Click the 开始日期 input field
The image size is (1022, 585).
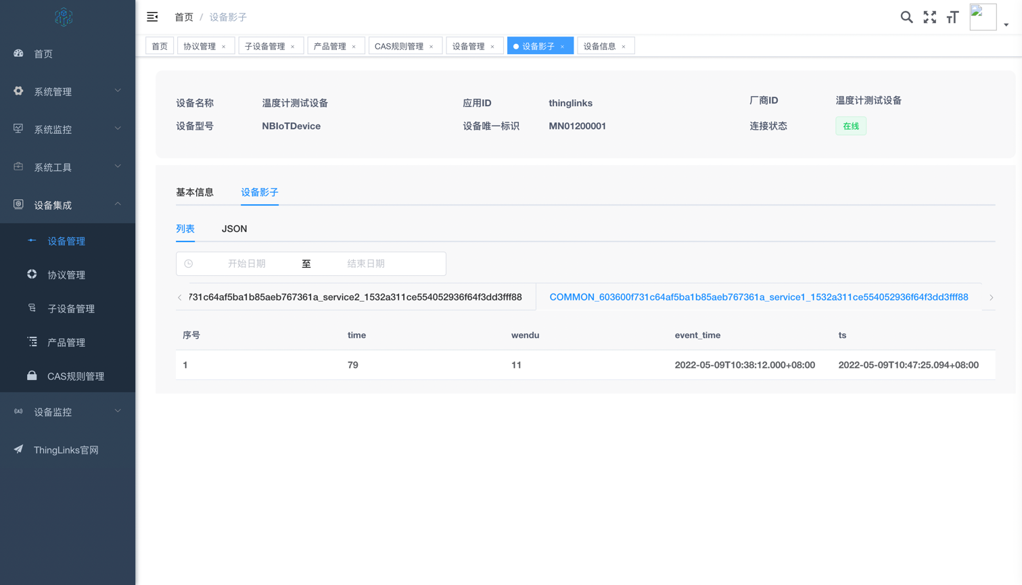(x=247, y=264)
